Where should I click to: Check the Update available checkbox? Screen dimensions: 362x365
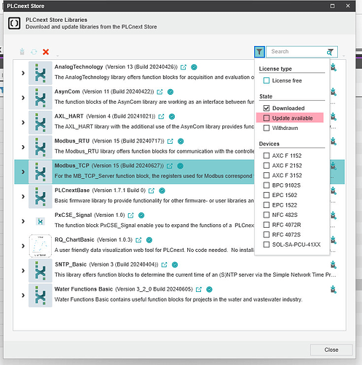pyautogui.click(x=267, y=118)
